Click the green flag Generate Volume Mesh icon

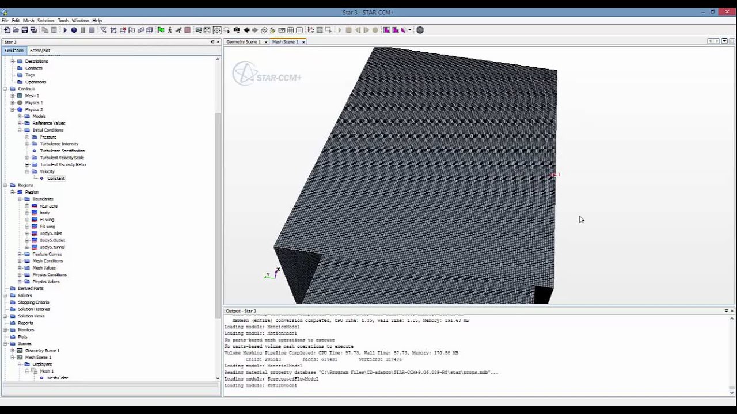[x=161, y=30]
